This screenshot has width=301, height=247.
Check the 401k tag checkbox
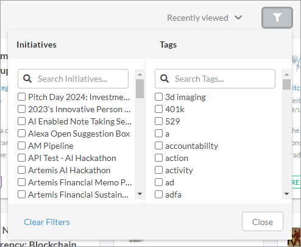click(158, 109)
